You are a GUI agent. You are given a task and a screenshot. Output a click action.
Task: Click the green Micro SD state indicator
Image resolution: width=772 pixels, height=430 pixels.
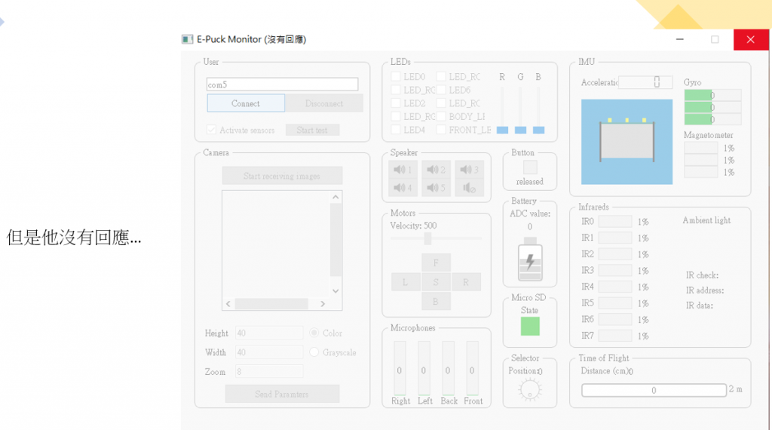[x=530, y=326]
